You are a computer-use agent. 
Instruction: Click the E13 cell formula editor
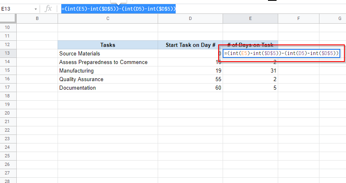click(281, 53)
